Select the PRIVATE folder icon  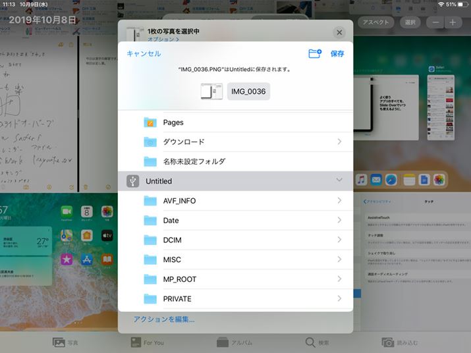(150, 299)
